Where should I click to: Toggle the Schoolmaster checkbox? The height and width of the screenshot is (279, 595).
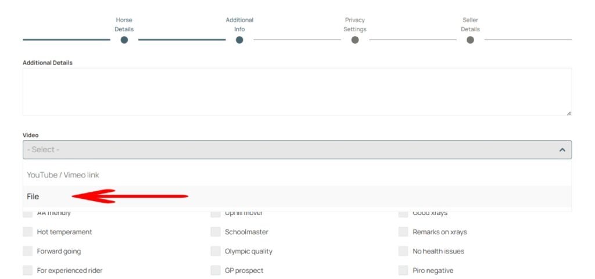click(216, 232)
